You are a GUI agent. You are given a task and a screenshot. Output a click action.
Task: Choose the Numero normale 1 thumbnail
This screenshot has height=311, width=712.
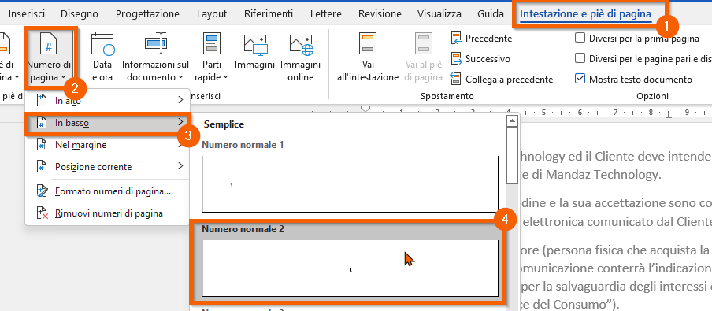tap(350, 183)
